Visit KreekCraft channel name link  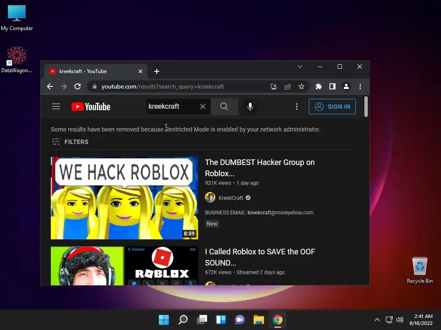[231, 198]
